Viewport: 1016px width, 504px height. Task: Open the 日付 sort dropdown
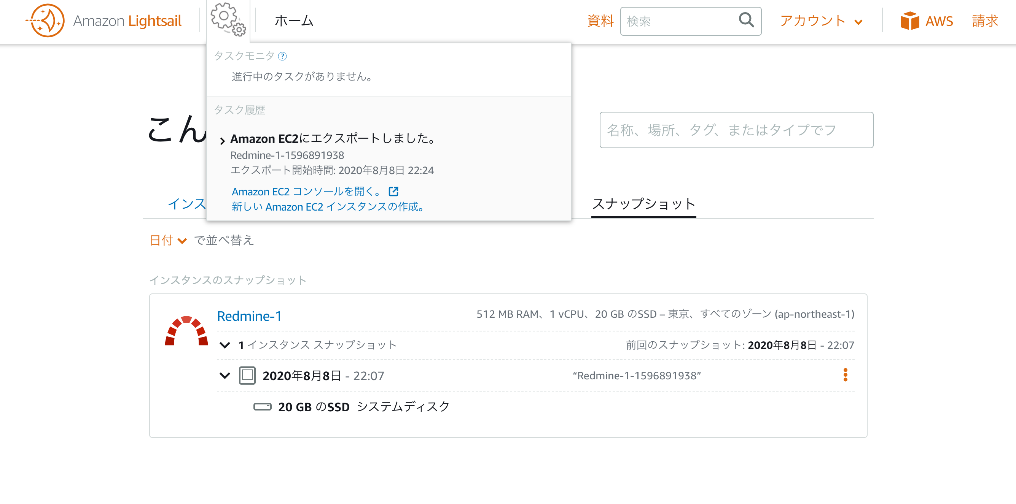tap(168, 240)
